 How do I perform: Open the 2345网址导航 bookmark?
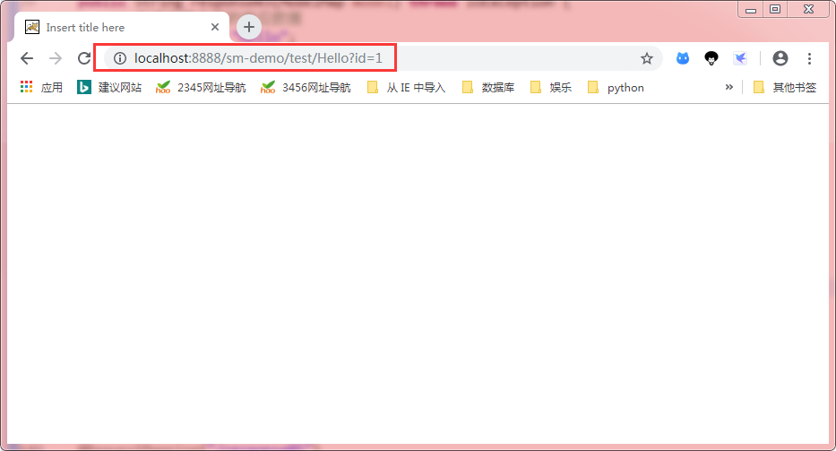tap(201, 88)
